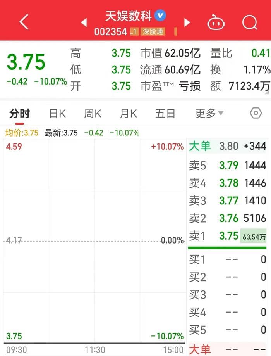This screenshot has height=356, width=271.
Task: Go to previous stock with left triangle
Action: coord(84,22)
